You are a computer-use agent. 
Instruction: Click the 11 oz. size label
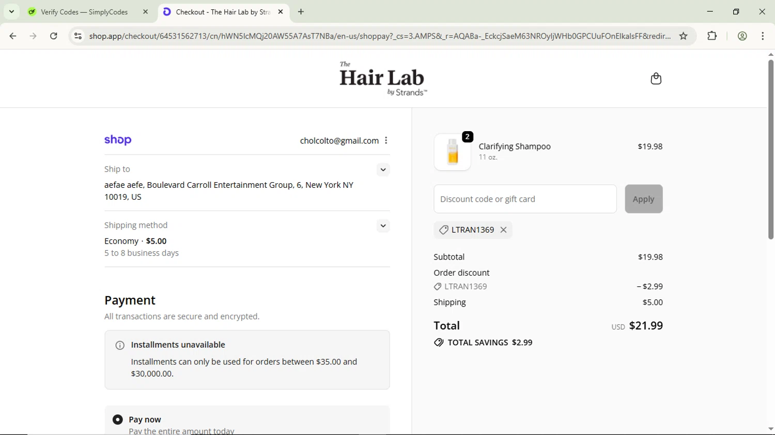click(488, 157)
